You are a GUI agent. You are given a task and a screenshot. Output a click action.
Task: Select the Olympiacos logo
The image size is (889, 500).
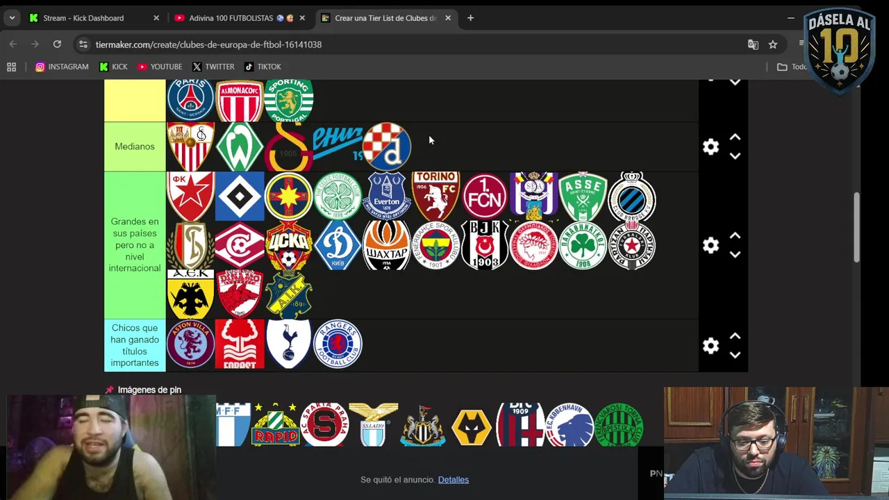[x=534, y=245]
